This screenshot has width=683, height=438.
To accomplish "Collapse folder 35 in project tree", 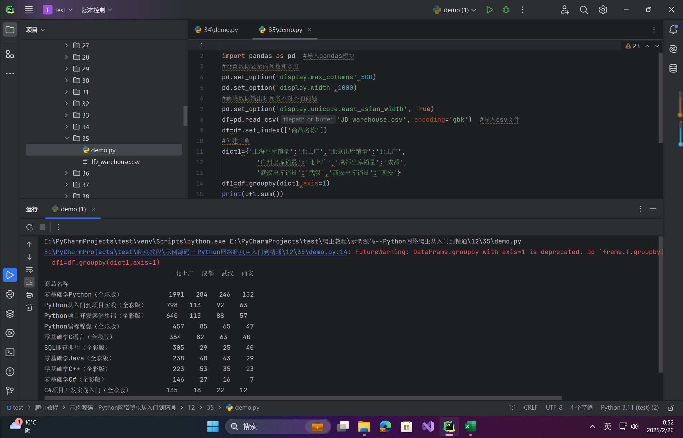I will [67, 138].
